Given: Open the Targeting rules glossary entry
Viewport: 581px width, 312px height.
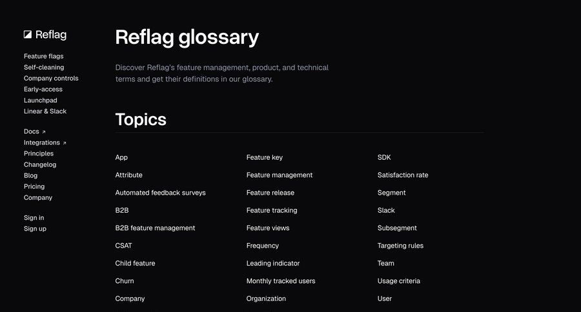Looking at the screenshot, I should pos(400,246).
